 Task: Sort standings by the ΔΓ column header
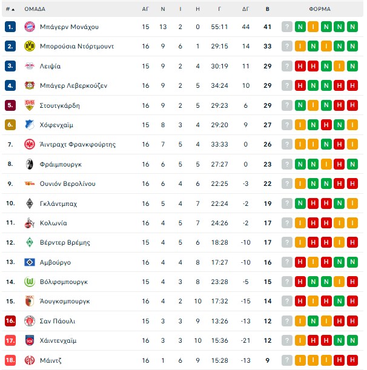coord(245,9)
